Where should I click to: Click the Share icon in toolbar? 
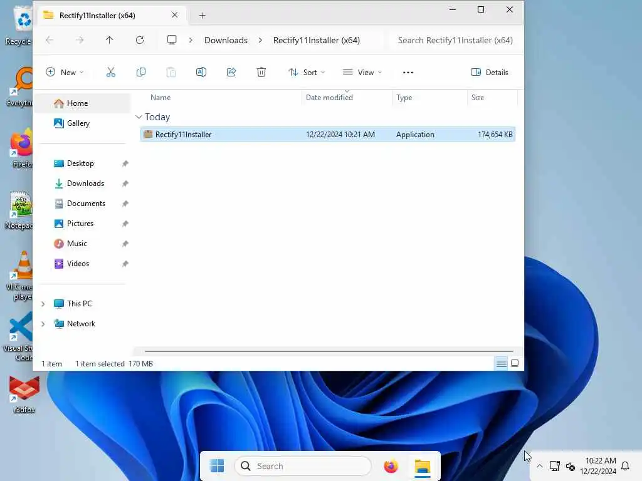click(x=231, y=73)
